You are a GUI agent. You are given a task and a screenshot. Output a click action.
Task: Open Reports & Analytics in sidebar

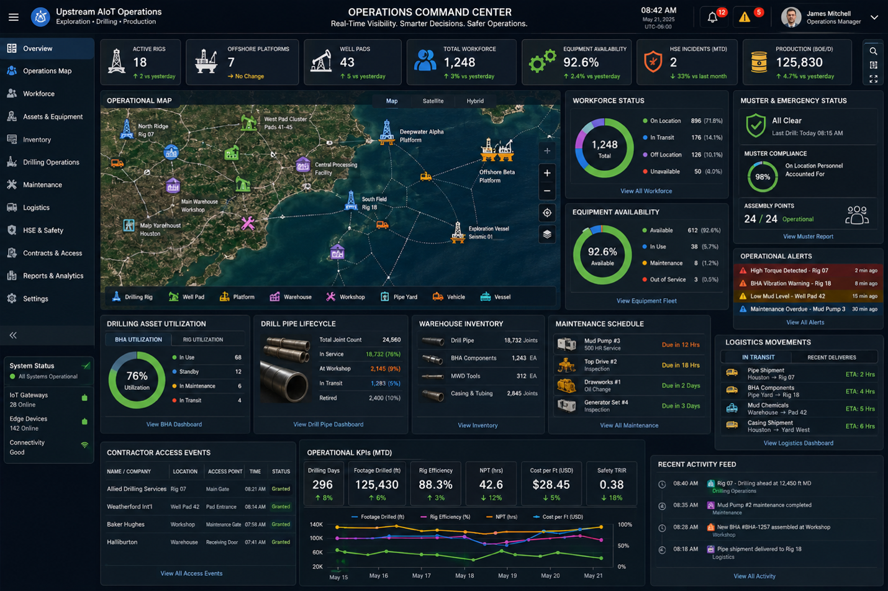[47, 276]
